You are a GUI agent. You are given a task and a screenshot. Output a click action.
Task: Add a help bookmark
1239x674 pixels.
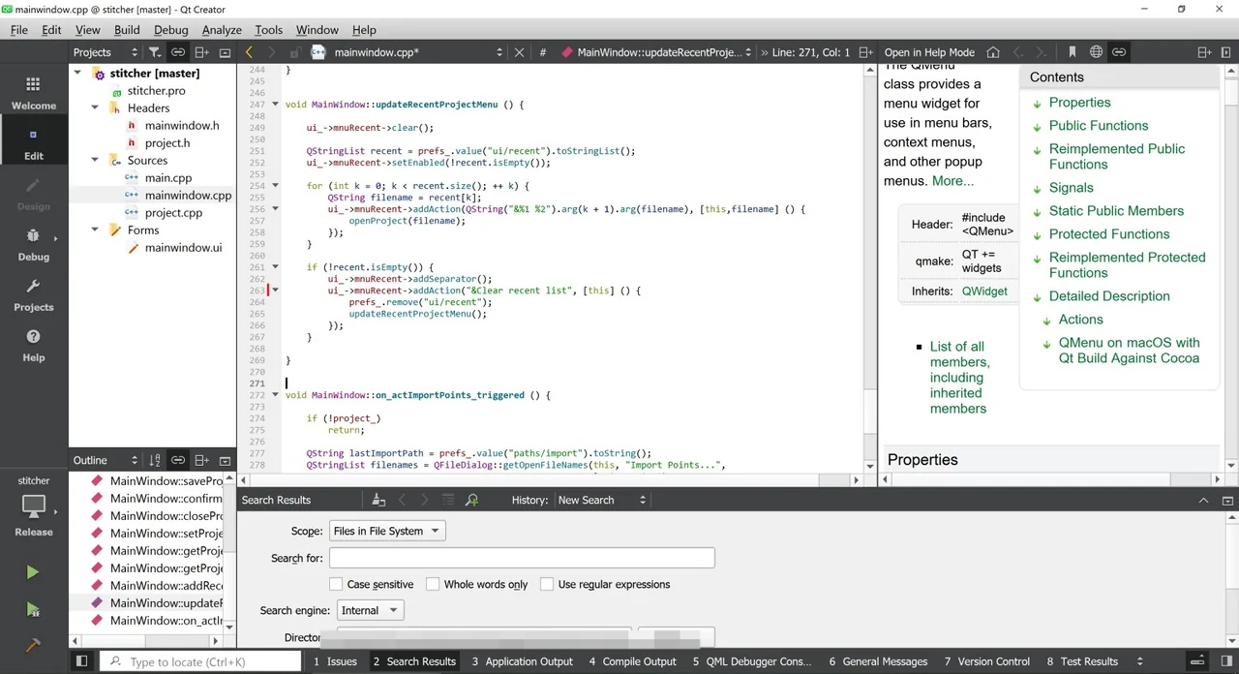click(1072, 52)
